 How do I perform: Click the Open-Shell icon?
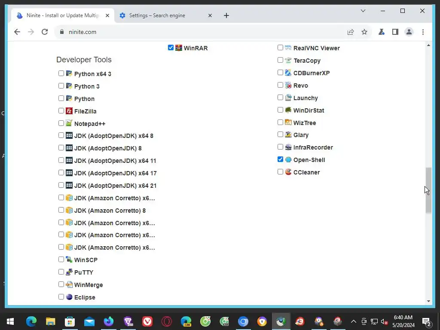288,159
